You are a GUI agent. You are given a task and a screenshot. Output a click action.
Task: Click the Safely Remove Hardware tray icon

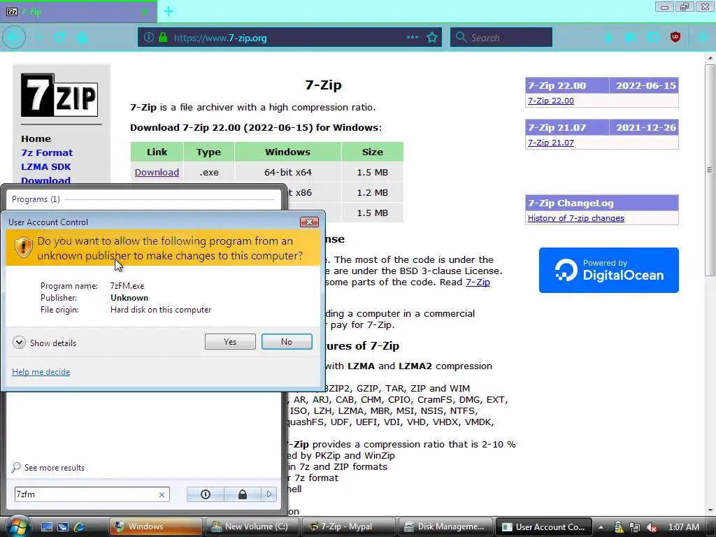(618, 527)
